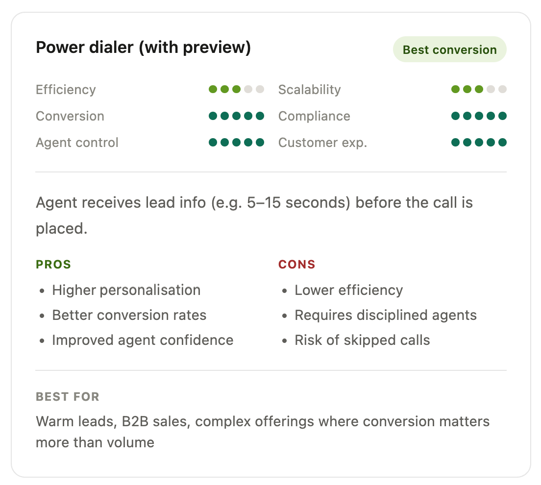Click the Best conversion badge
The width and height of the screenshot is (541, 485).
pos(449,49)
